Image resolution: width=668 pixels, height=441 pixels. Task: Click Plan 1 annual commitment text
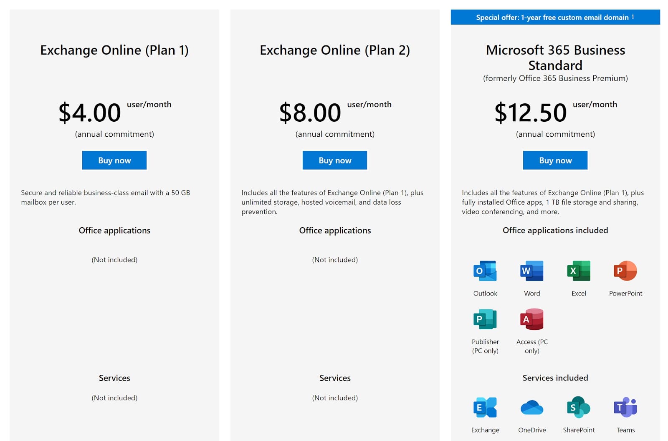[114, 134]
